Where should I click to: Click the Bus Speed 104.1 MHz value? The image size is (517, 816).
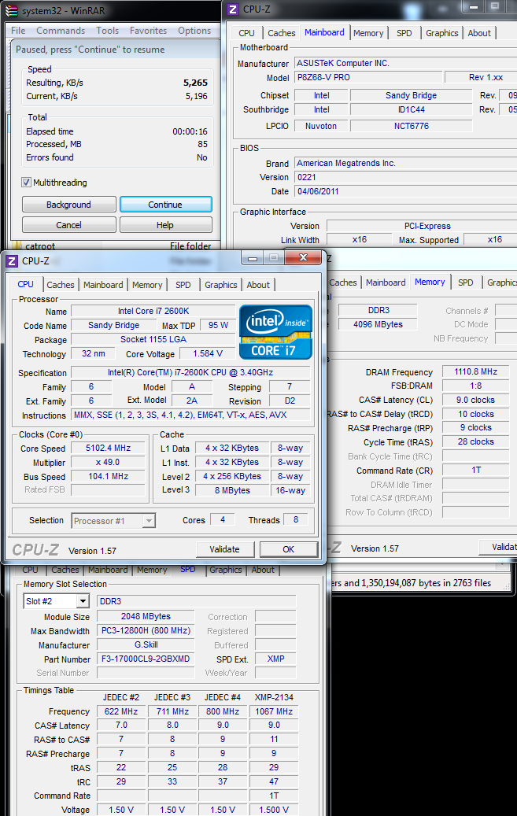click(109, 476)
